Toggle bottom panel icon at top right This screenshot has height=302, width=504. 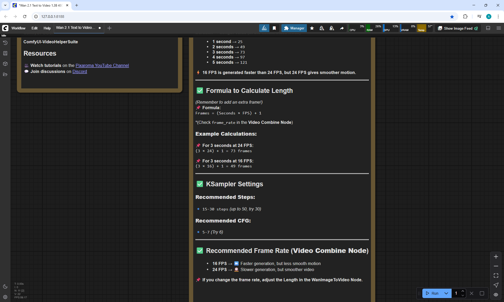488,28
